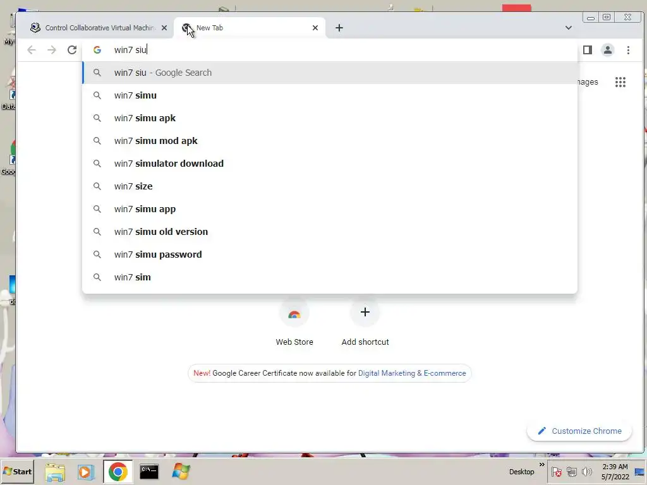Expand the tab search chevron
The height and width of the screenshot is (485, 647).
(x=569, y=28)
